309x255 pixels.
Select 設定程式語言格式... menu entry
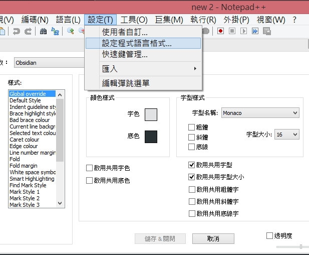pyautogui.click(x=143, y=43)
